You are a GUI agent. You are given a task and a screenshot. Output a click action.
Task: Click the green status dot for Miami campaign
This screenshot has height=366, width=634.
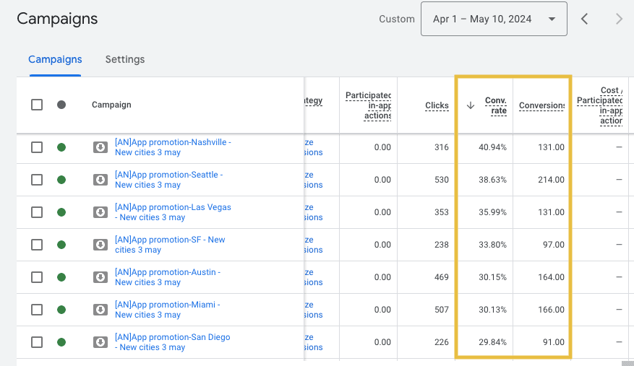(x=61, y=310)
